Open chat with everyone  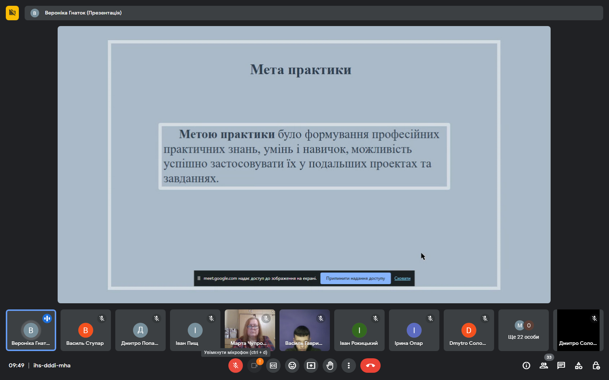click(x=561, y=366)
